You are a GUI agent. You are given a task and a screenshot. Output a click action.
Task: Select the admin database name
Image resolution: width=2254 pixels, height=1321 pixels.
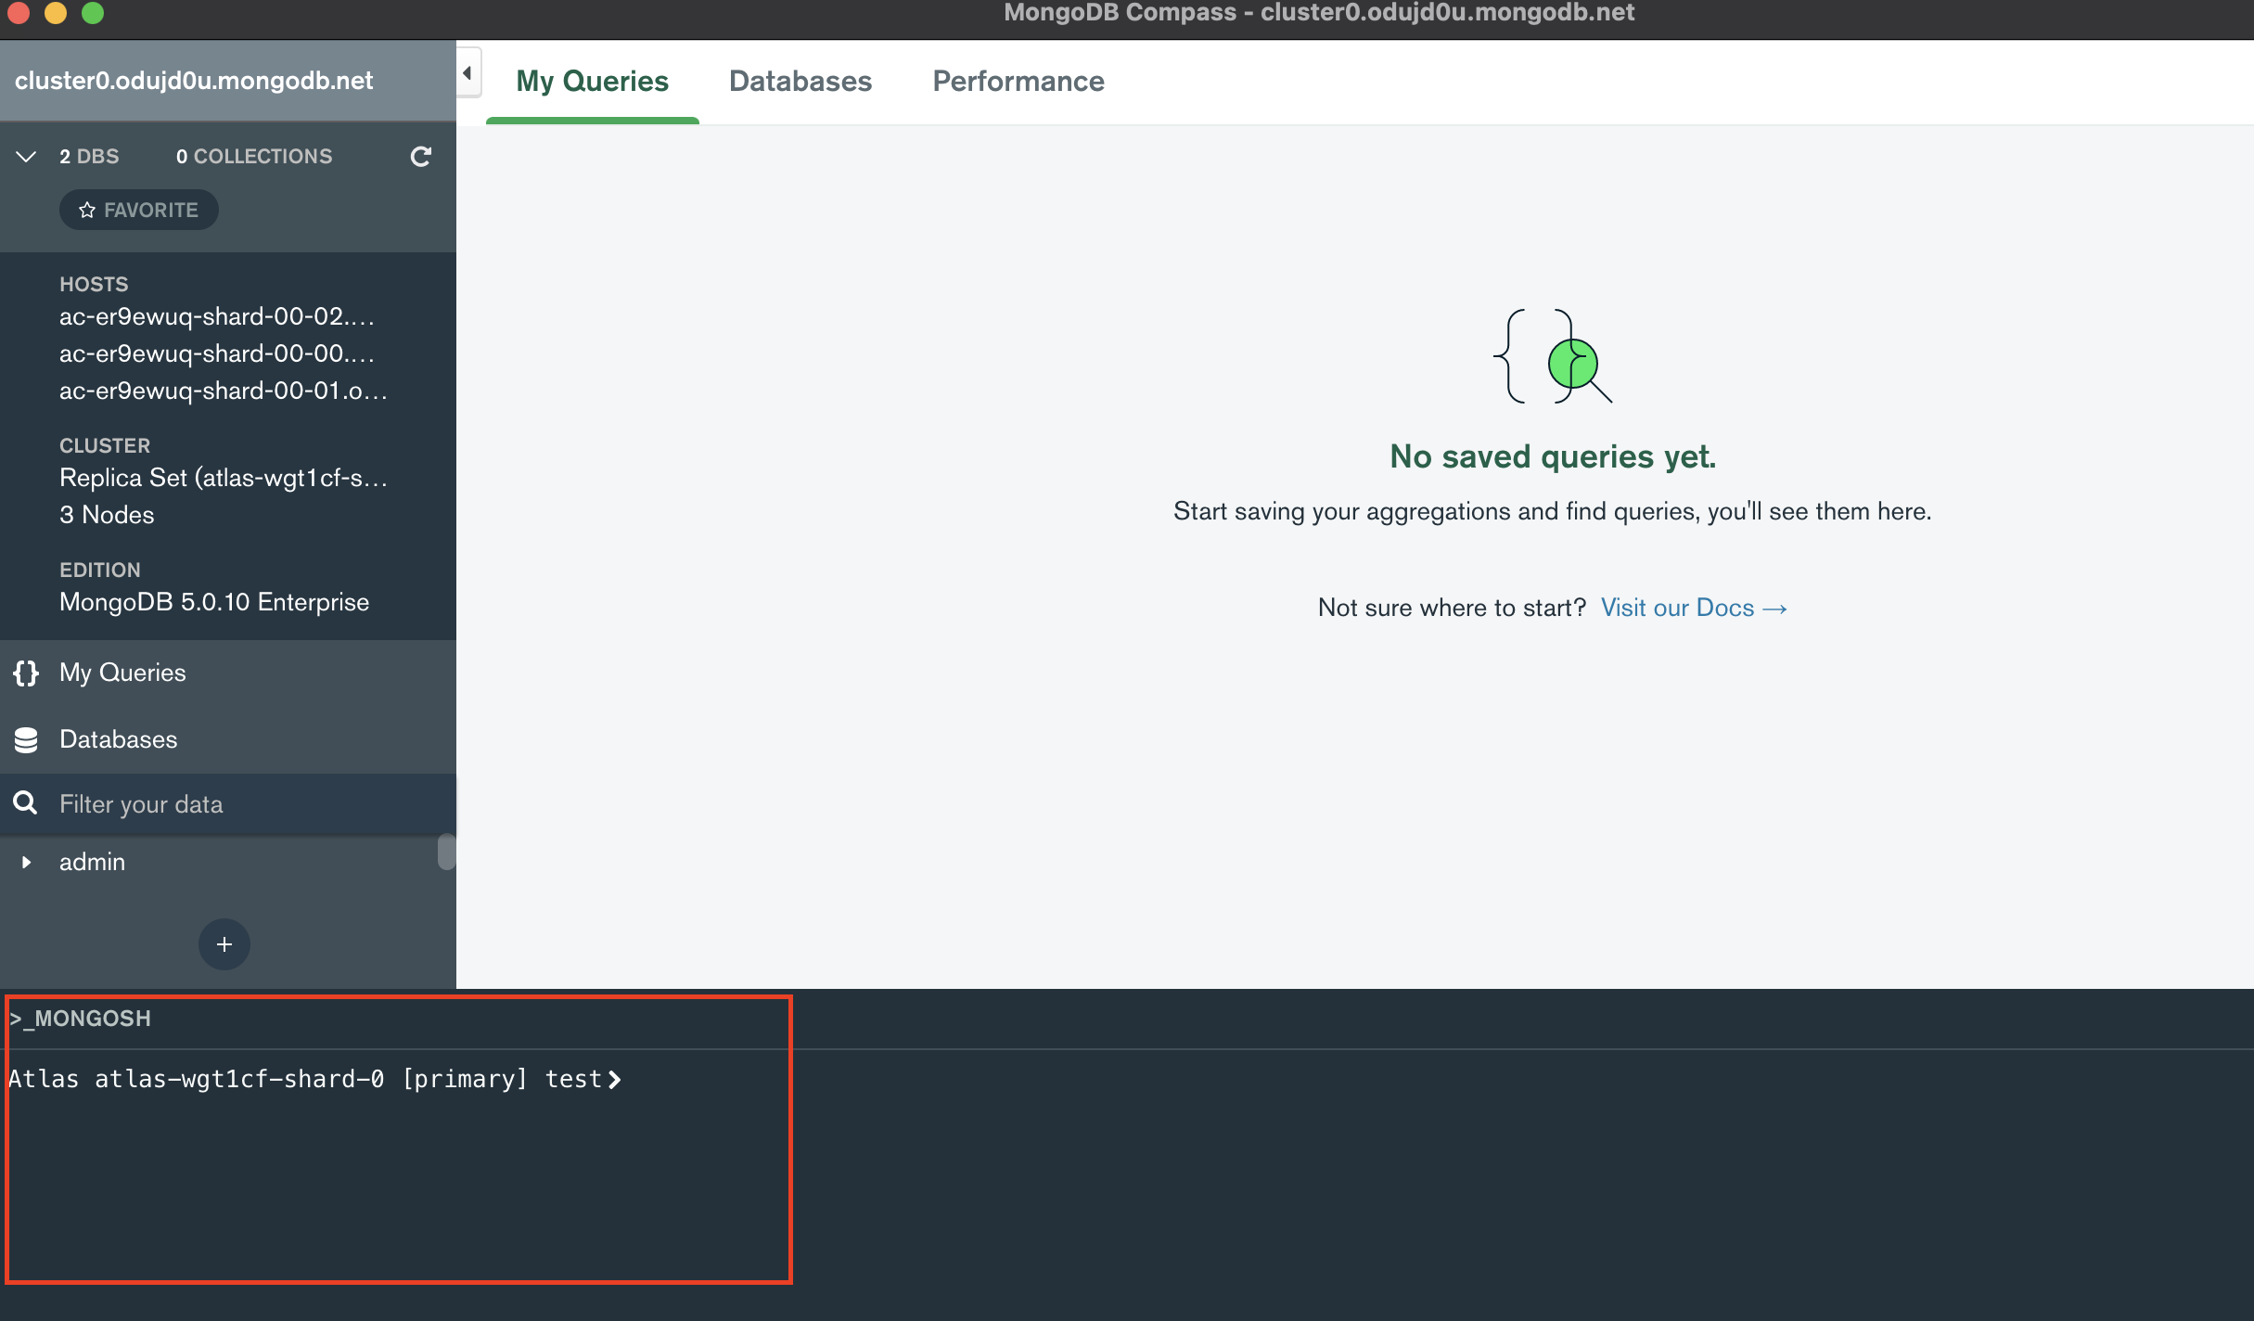(92, 862)
